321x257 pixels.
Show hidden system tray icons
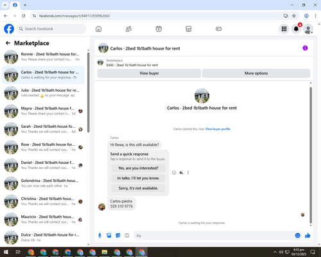point(275,252)
